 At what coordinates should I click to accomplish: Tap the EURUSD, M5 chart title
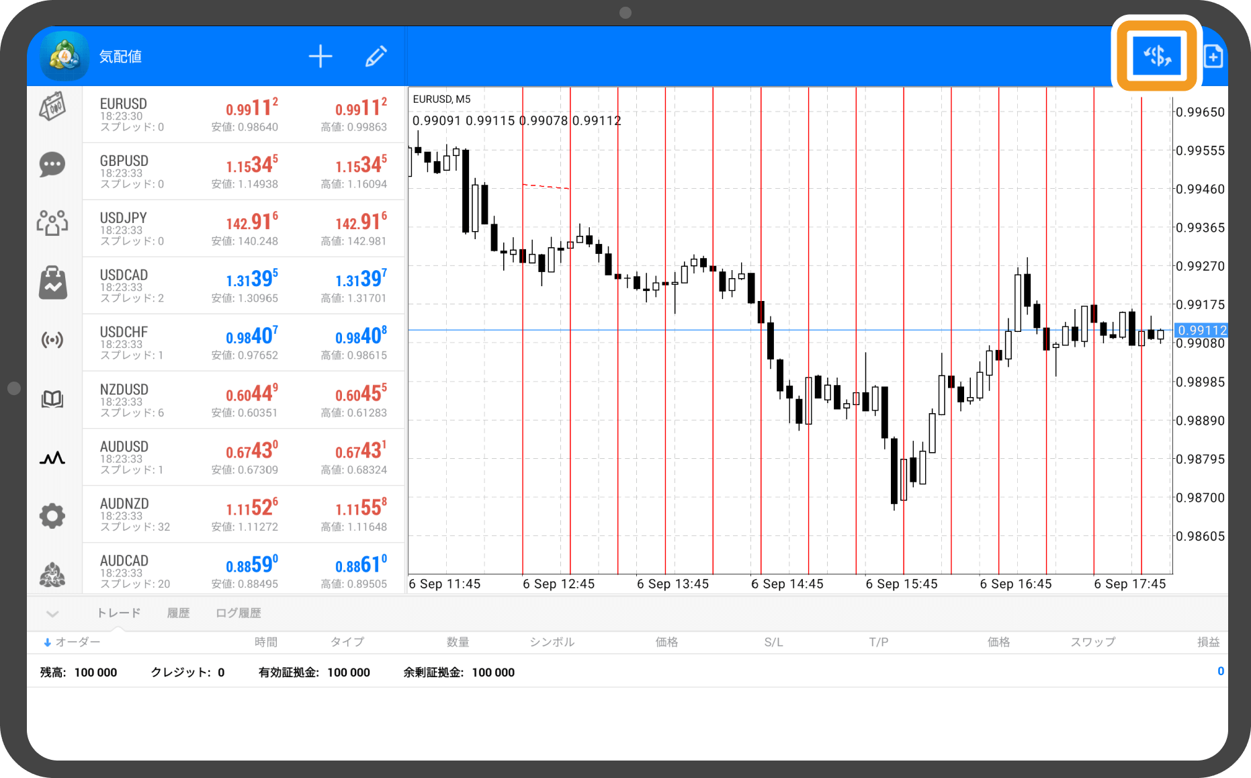click(441, 99)
